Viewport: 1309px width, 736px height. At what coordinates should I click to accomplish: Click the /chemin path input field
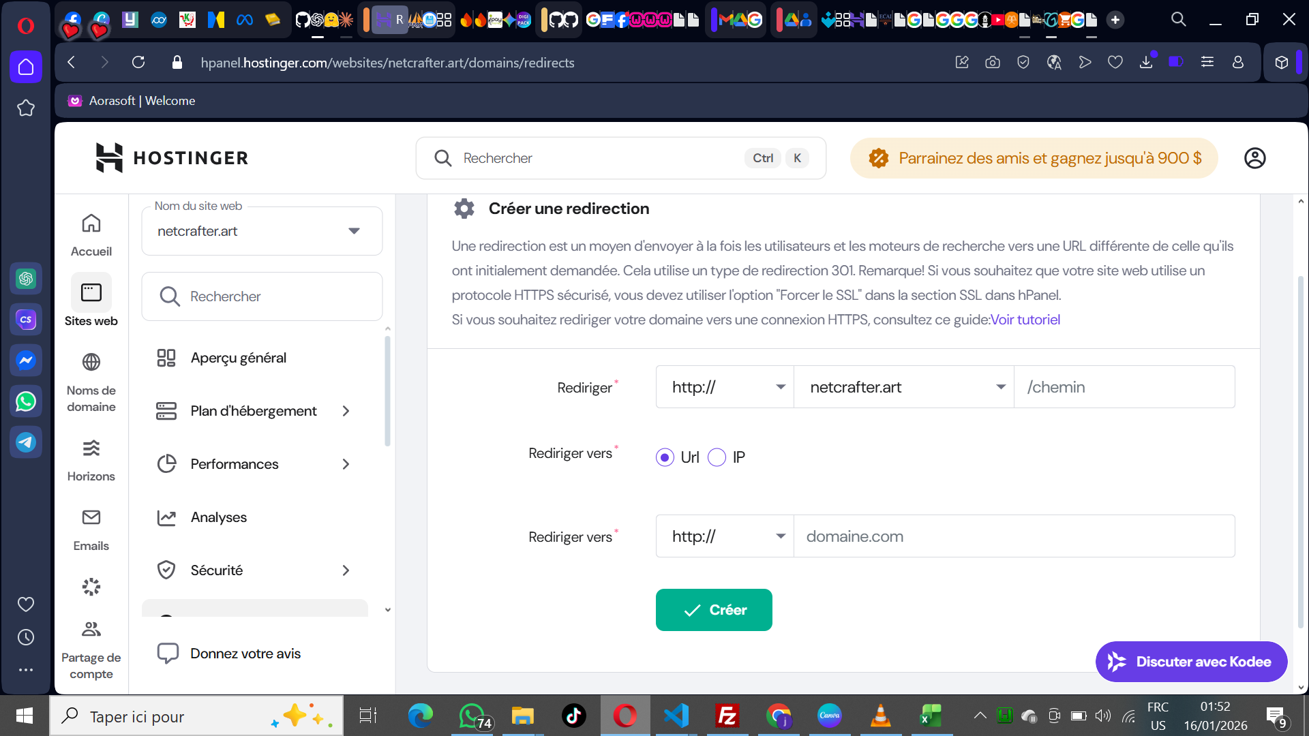coord(1124,387)
